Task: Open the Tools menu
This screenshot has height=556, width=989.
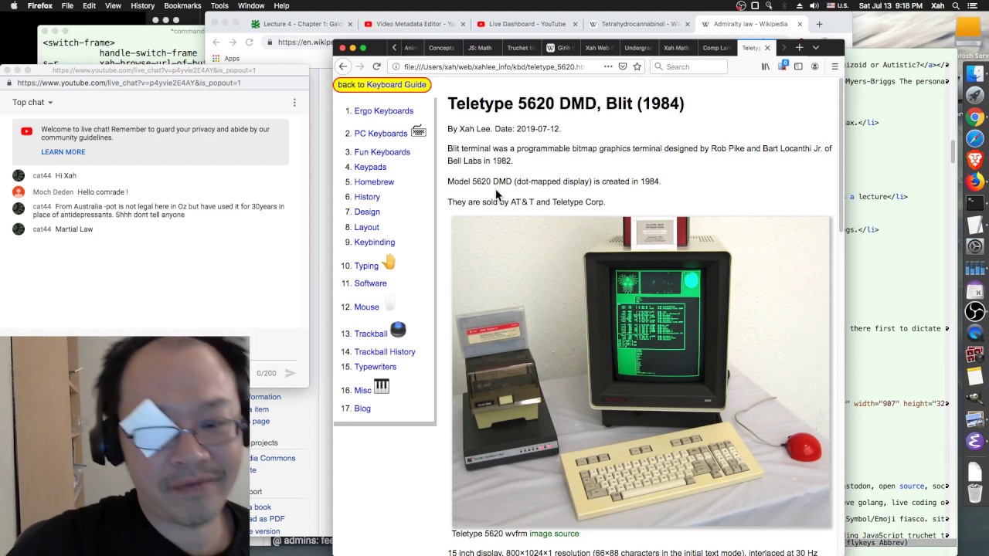Action: click(219, 5)
